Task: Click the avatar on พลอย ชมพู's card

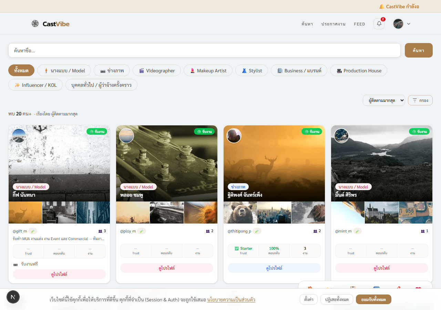Action: tap(126, 136)
